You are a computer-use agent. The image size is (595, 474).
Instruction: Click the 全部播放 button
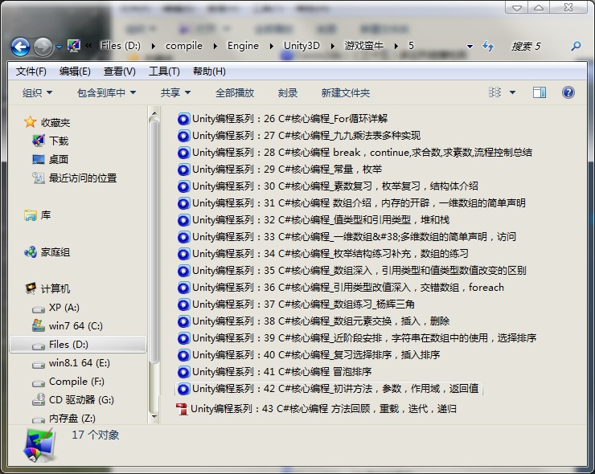(235, 93)
